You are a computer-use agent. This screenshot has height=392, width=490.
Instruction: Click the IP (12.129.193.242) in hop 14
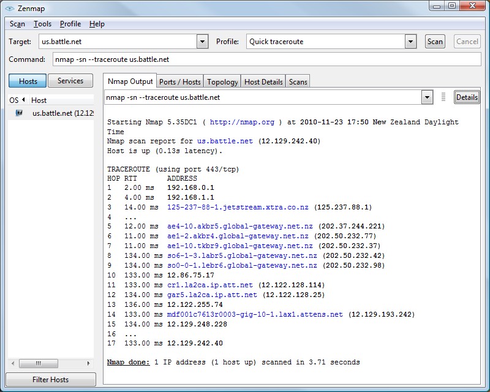click(x=382, y=314)
